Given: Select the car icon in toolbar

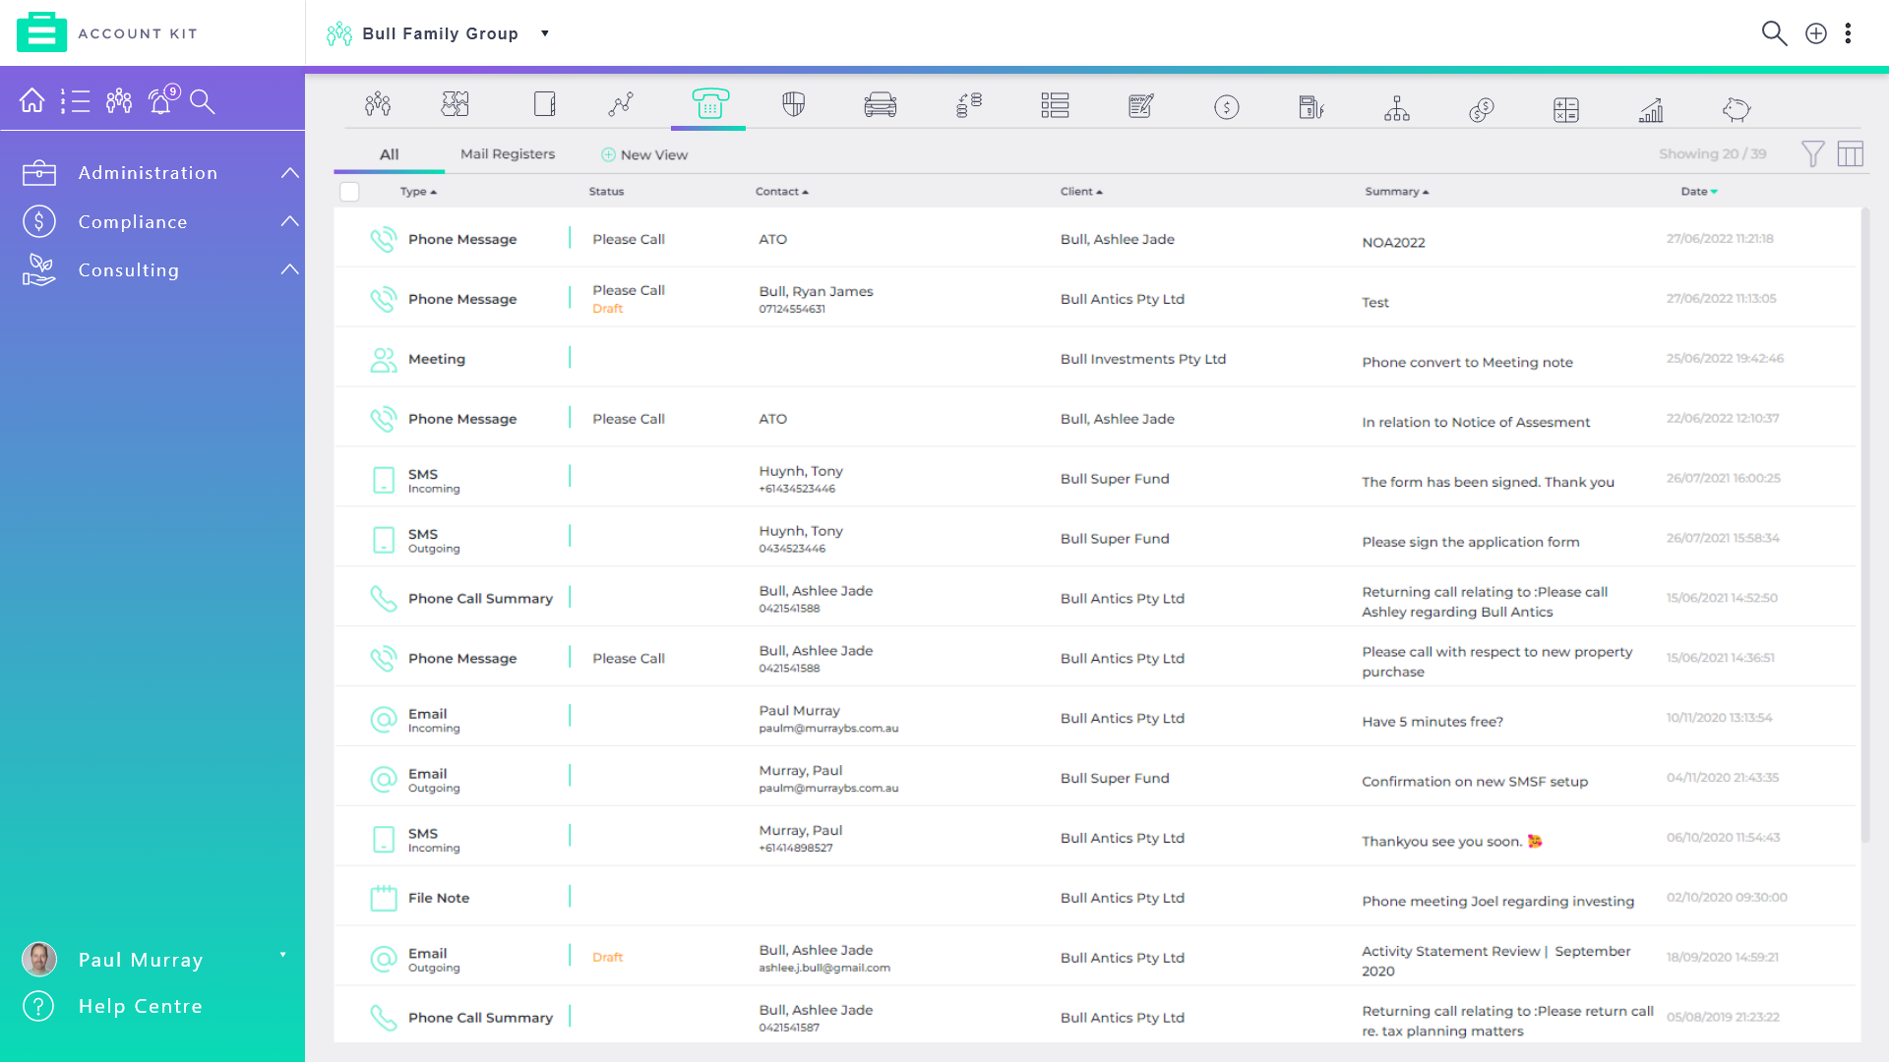Looking at the screenshot, I should coord(880,105).
